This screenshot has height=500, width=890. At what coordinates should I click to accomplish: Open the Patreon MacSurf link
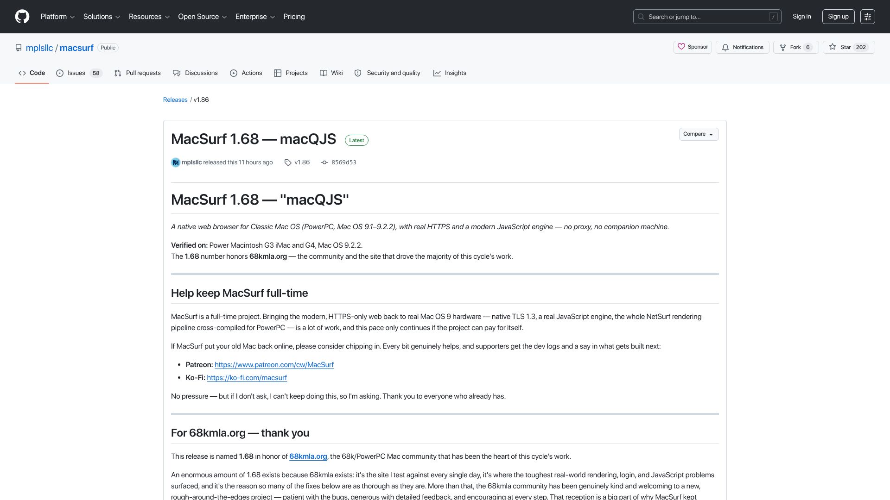(x=274, y=365)
